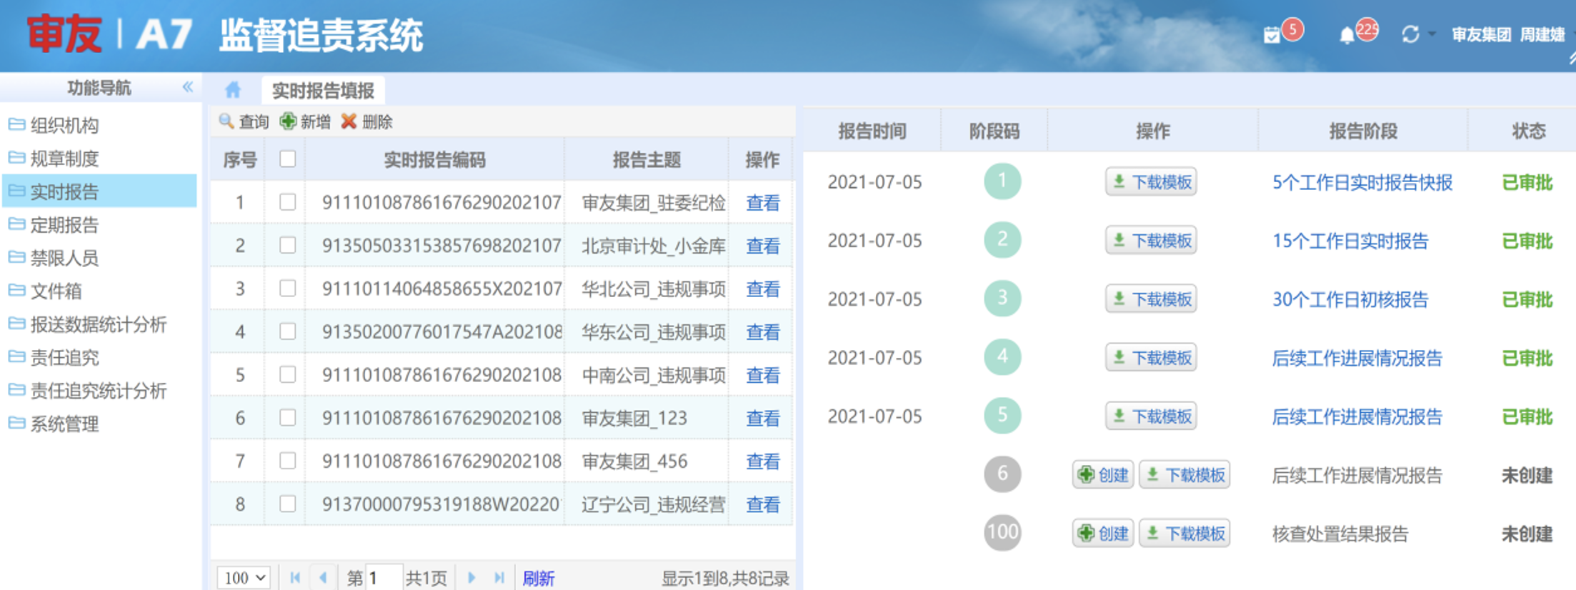The image size is (1576, 590).
Task: Download template for 30个工作日初核报告
Action: pyautogui.click(x=1151, y=299)
